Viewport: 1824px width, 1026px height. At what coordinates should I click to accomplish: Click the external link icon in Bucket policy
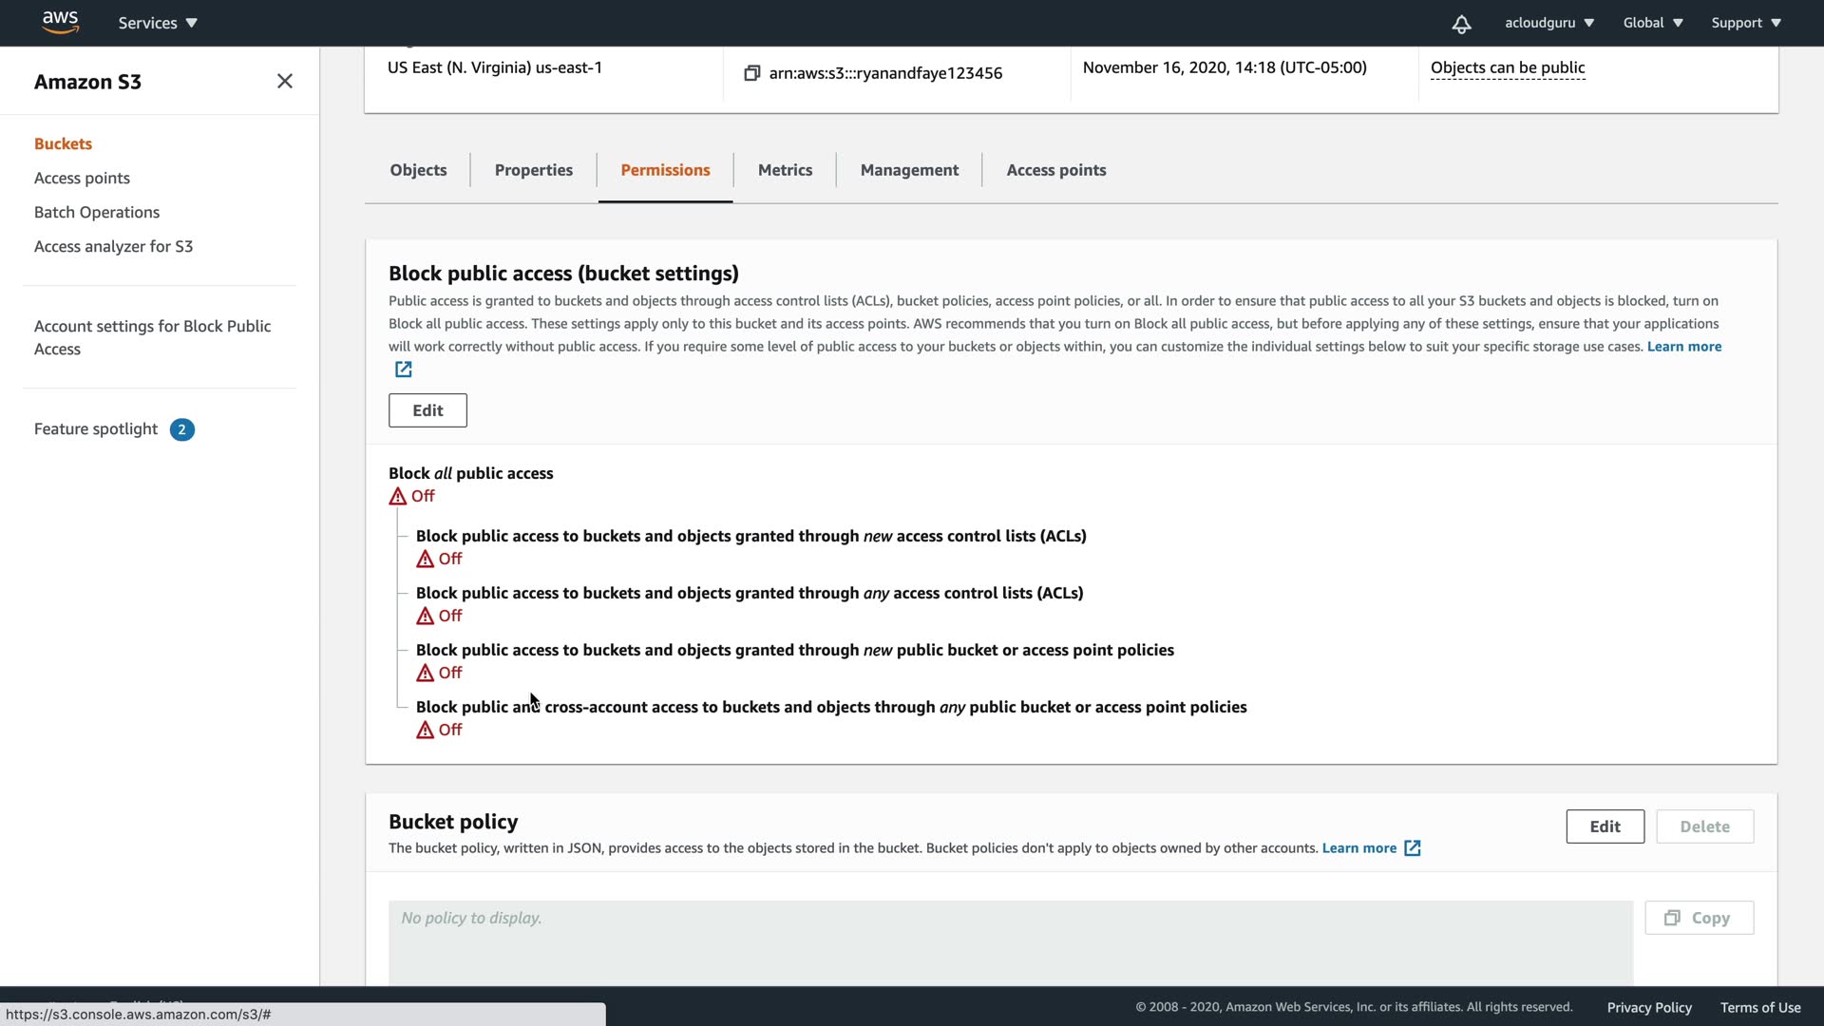pos(1413,848)
